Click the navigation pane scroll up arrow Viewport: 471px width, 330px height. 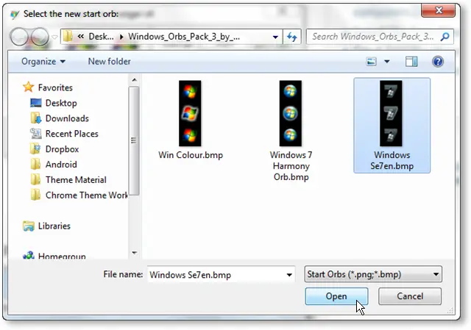tap(134, 80)
